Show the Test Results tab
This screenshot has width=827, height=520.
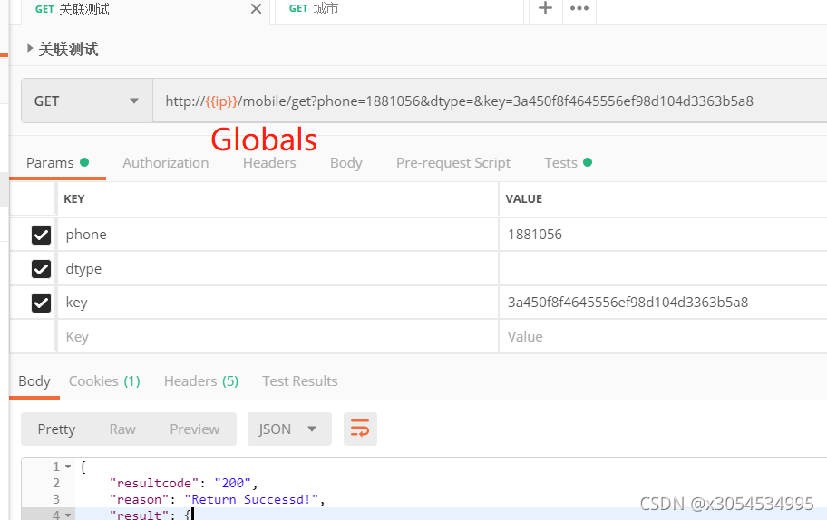point(299,380)
